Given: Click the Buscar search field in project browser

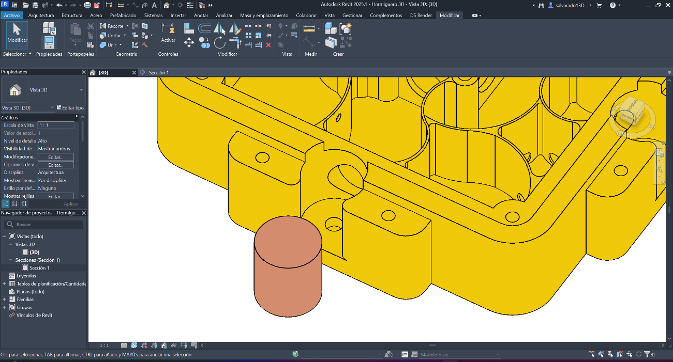Looking at the screenshot, I should (43, 224).
